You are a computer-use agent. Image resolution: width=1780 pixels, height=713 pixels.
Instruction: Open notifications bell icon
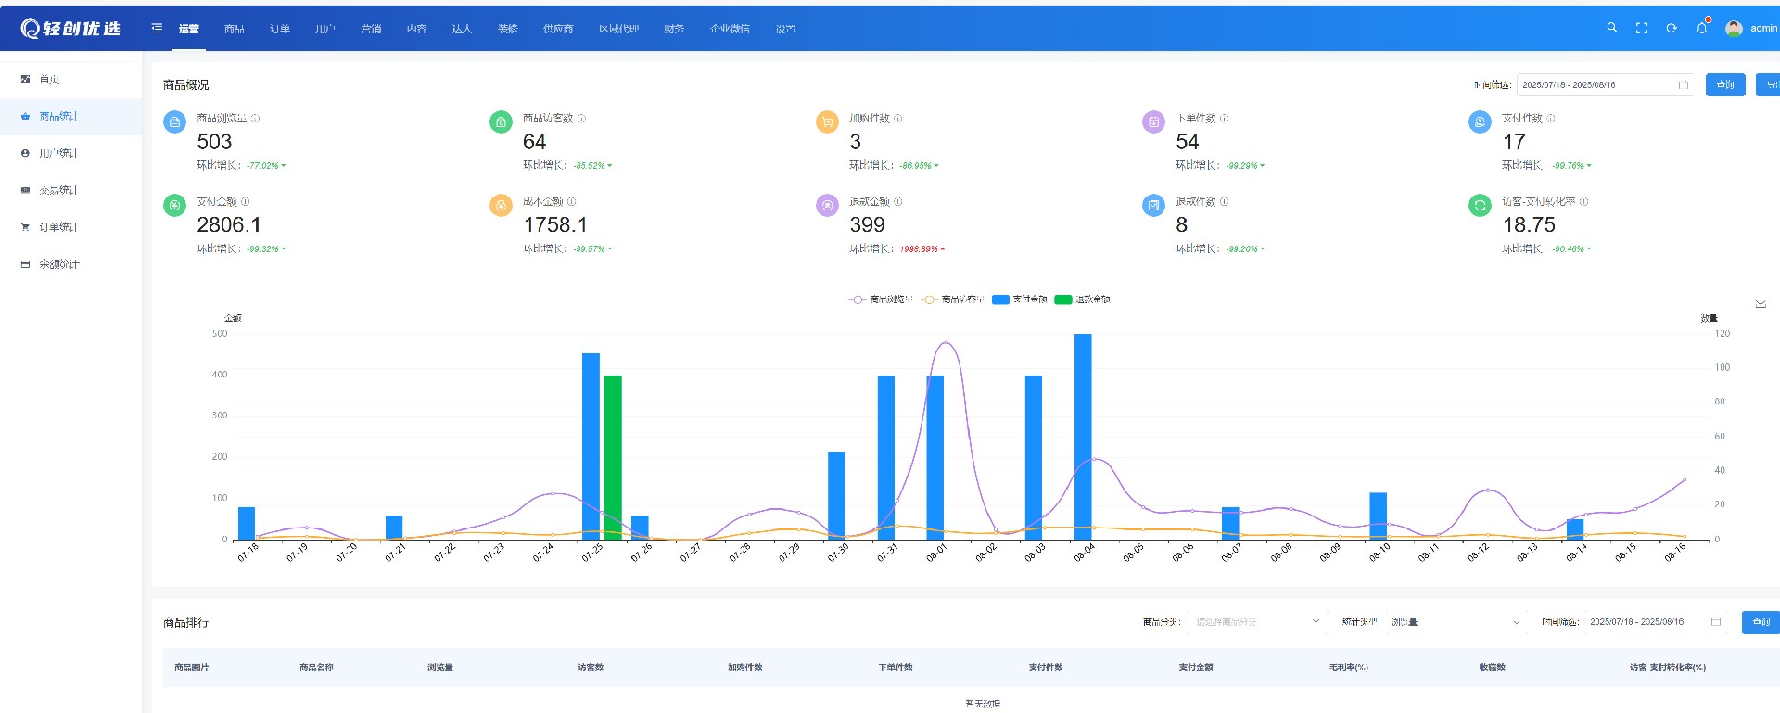point(1701,28)
